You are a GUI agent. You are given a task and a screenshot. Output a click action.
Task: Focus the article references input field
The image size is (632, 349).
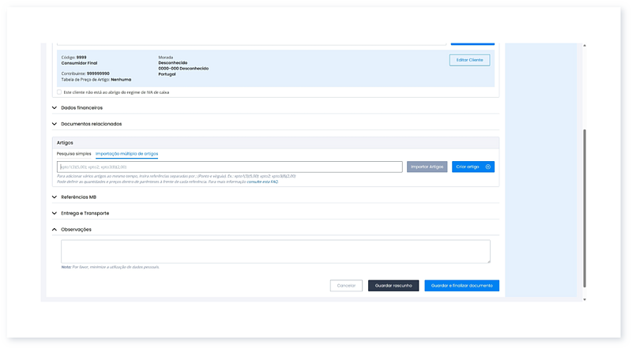click(229, 167)
